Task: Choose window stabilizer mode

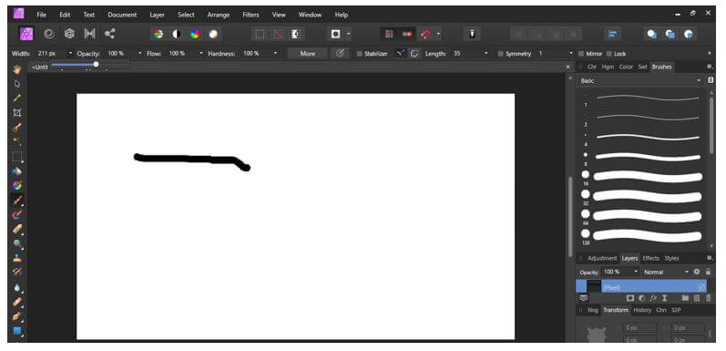Action: [x=414, y=54]
